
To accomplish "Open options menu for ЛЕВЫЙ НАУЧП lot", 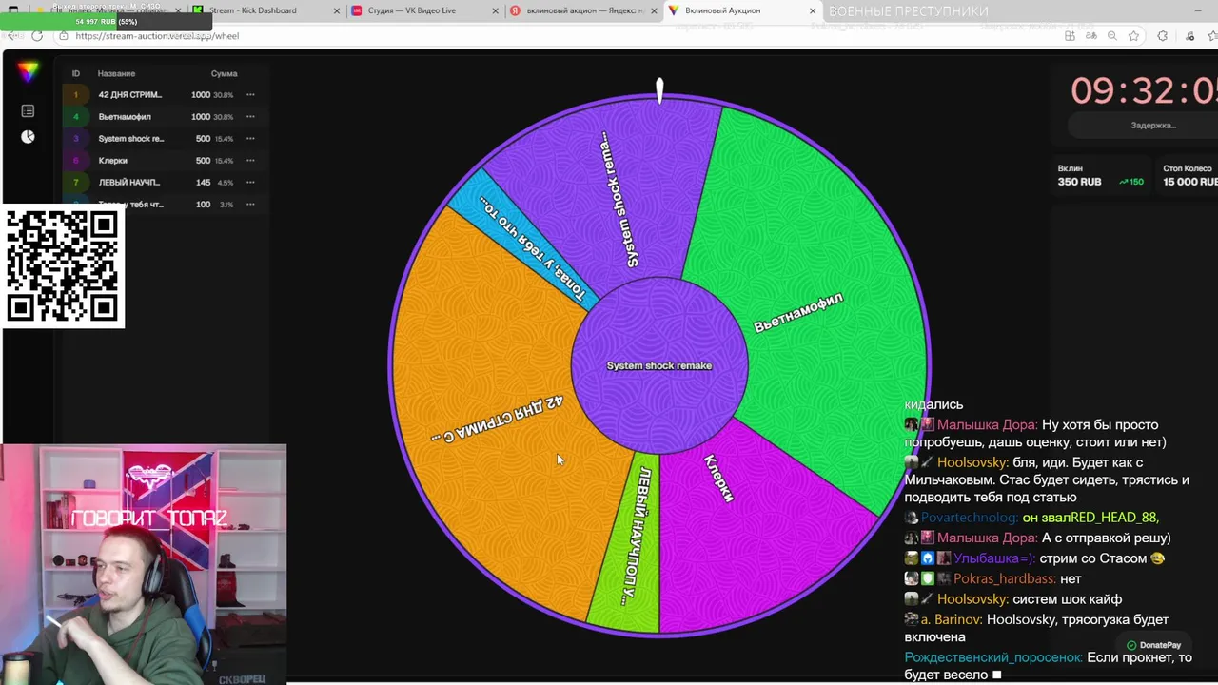I will click(x=250, y=182).
